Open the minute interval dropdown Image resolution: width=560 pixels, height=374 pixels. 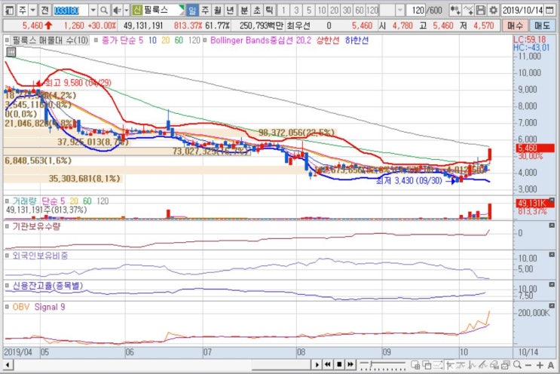tap(400, 11)
